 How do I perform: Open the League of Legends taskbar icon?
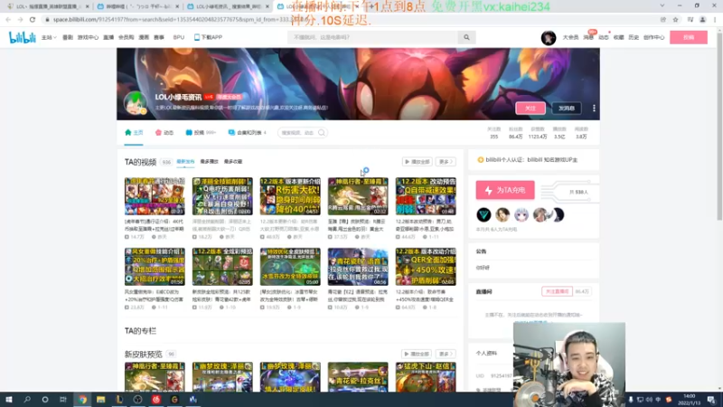click(x=119, y=400)
